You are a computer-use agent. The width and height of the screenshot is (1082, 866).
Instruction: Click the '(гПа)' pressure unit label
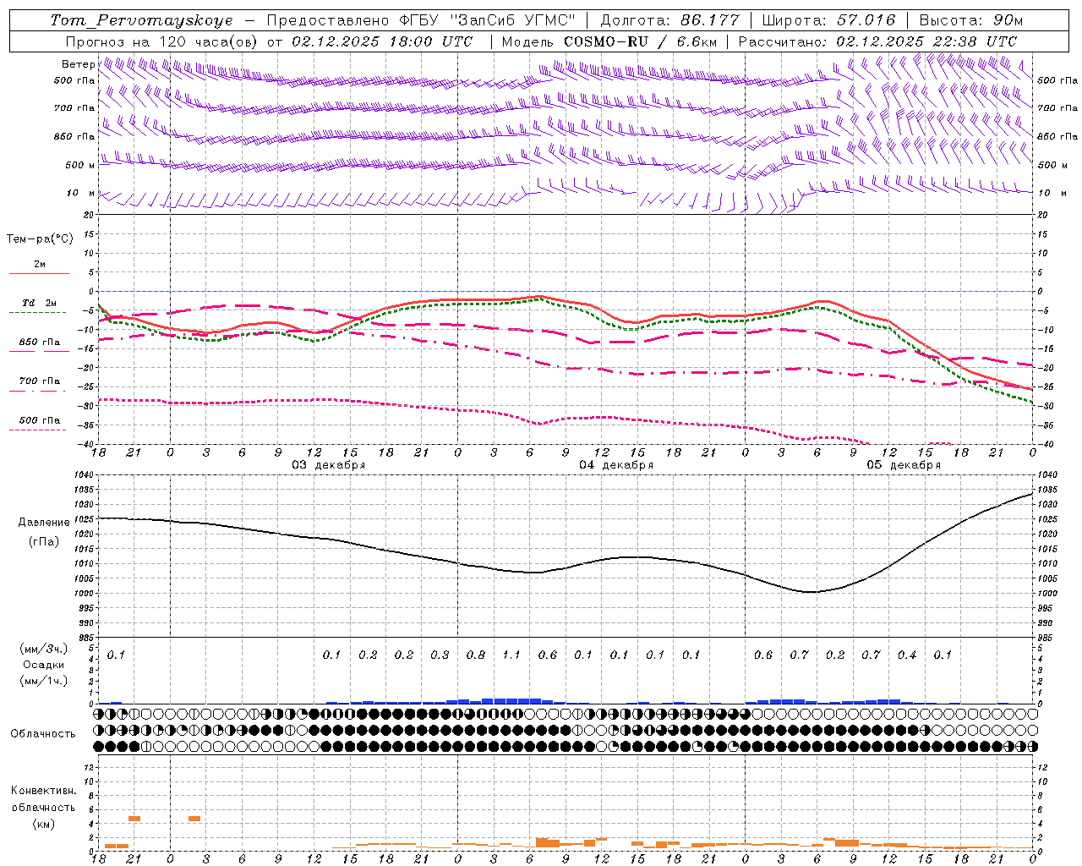coord(44,541)
